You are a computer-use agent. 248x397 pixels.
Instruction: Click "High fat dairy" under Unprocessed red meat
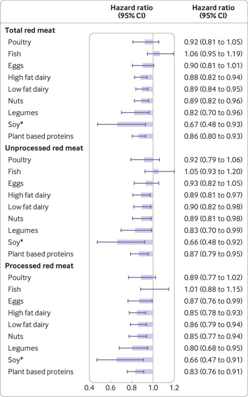coord(29,195)
